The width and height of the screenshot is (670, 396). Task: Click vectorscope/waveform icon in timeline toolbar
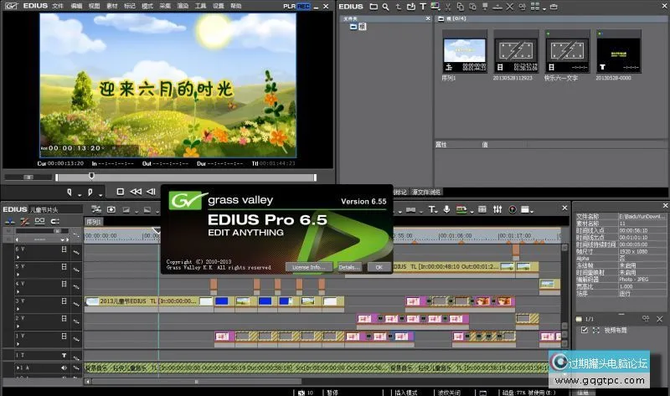[x=513, y=209]
